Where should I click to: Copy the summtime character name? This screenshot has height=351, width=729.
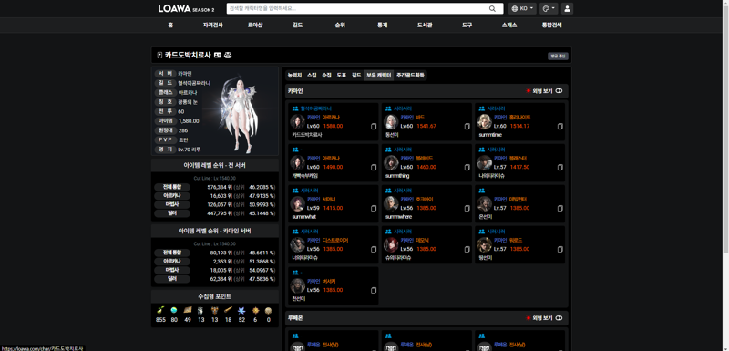[560, 127]
